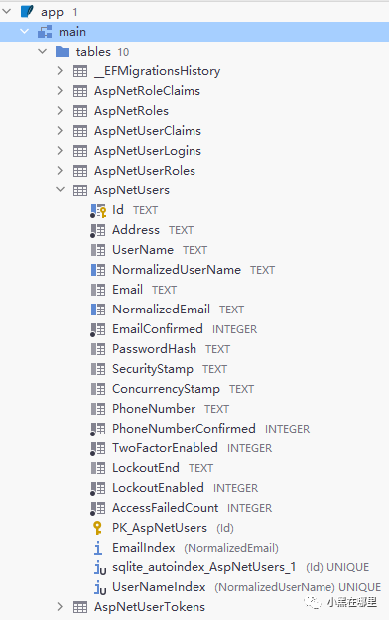
Task: Select the sqlite_autoindex_AspNetUsers_1 index
Action: [203, 567]
